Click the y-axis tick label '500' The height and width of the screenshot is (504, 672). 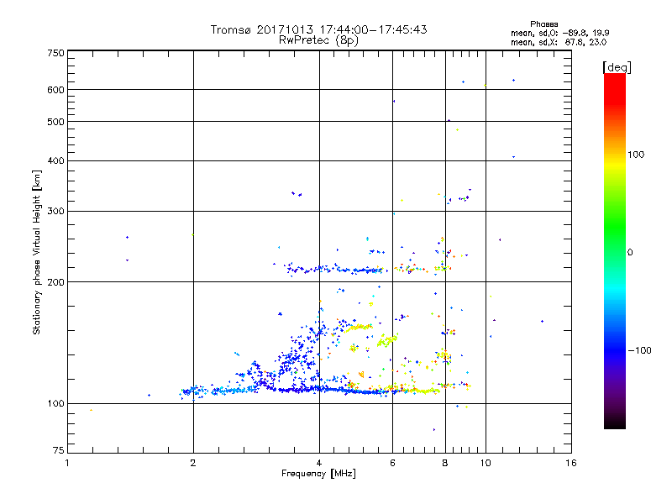pos(55,122)
